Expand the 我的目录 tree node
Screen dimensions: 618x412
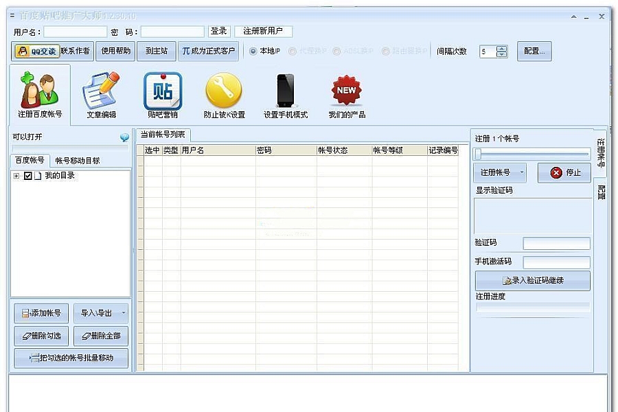click(16, 176)
